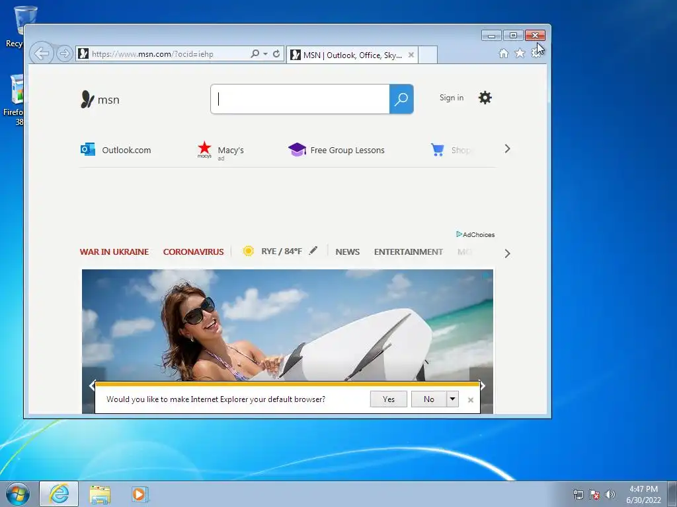Open MSN page settings gear
Image resolution: width=677 pixels, height=507 pixels.
(x=485, y=98)
